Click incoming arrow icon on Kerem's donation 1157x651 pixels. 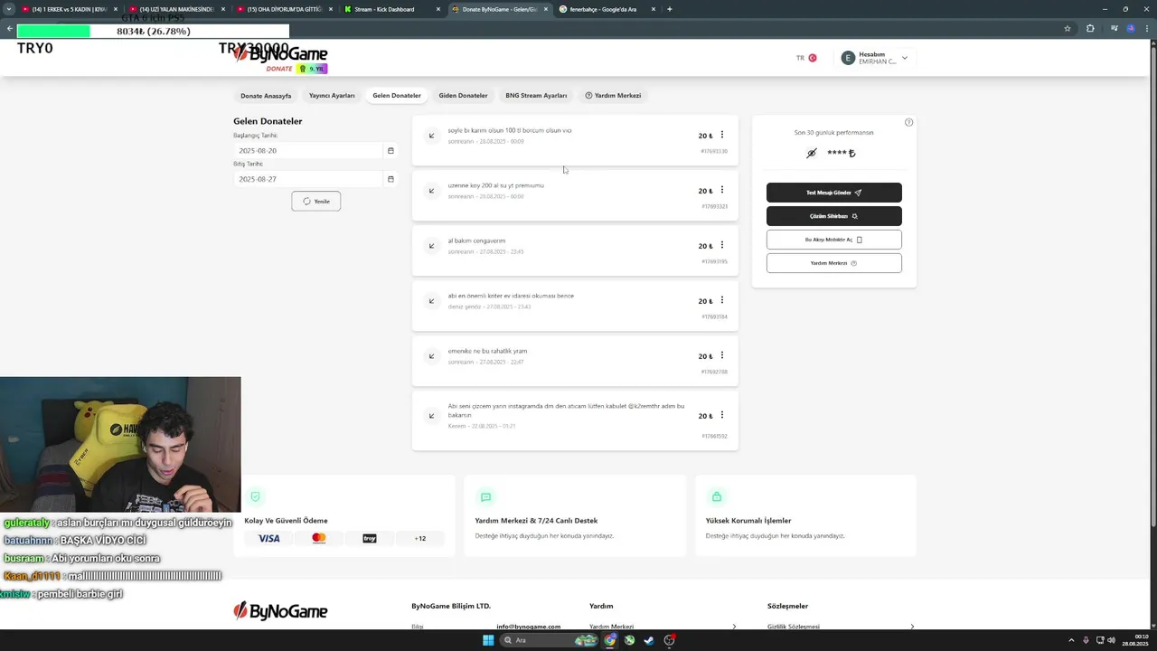coord(431,416)
